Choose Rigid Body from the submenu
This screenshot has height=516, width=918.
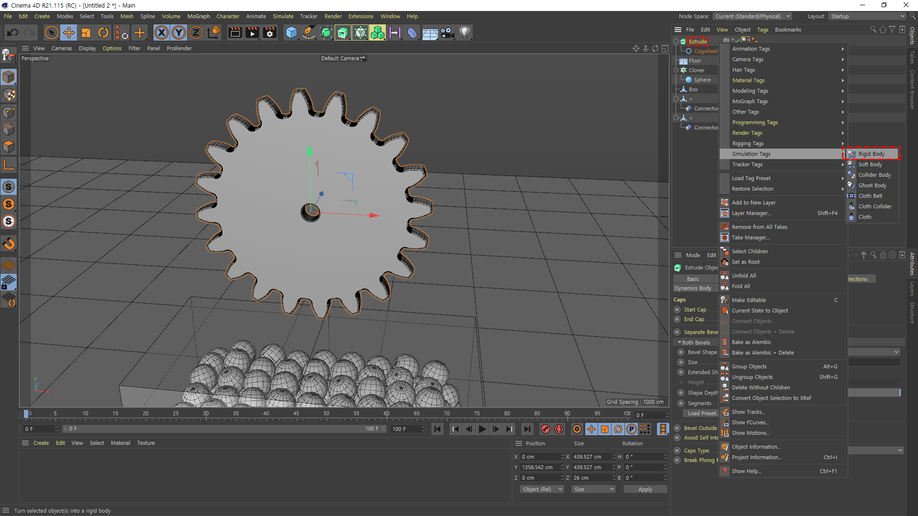tap(871, 154)
